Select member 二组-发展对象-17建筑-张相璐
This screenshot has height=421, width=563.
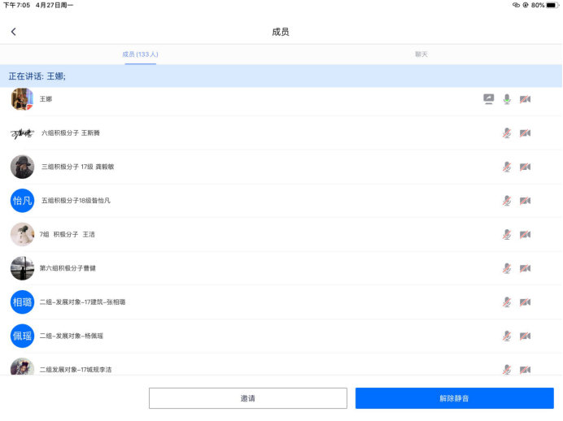point(83,302)
